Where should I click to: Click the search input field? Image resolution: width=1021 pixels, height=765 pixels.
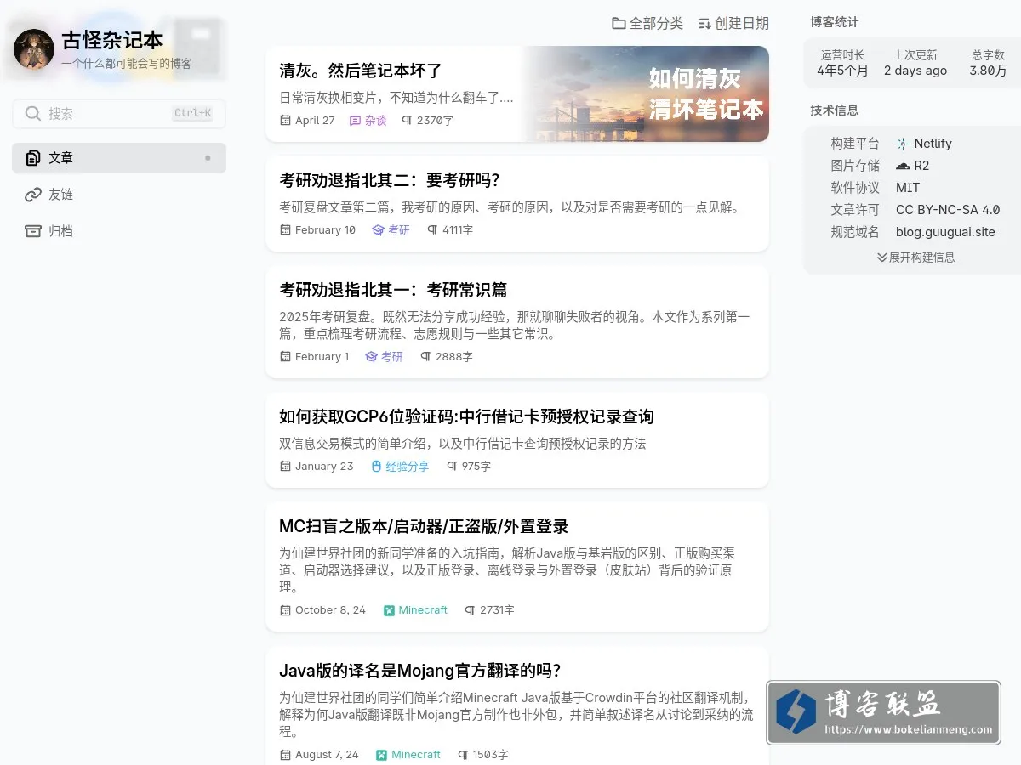click(119, 114)
